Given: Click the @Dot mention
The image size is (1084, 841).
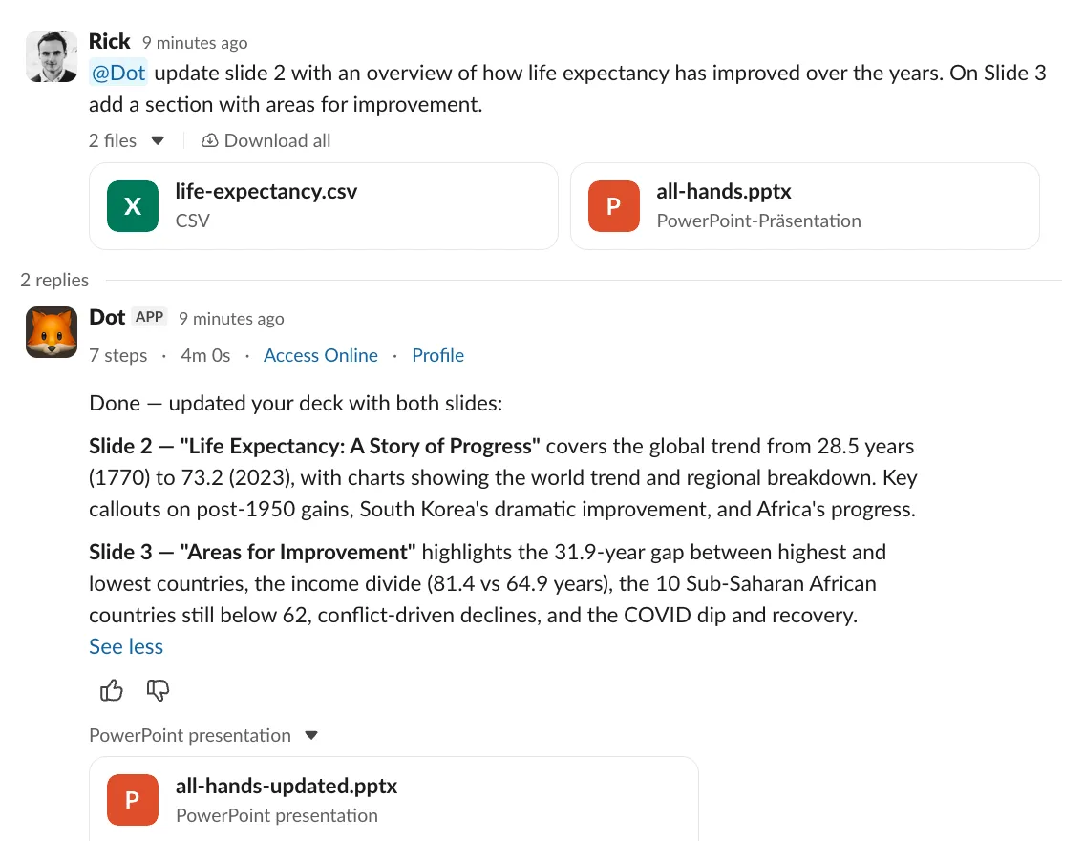Looking at the screenshot, I should coord(117,73).
